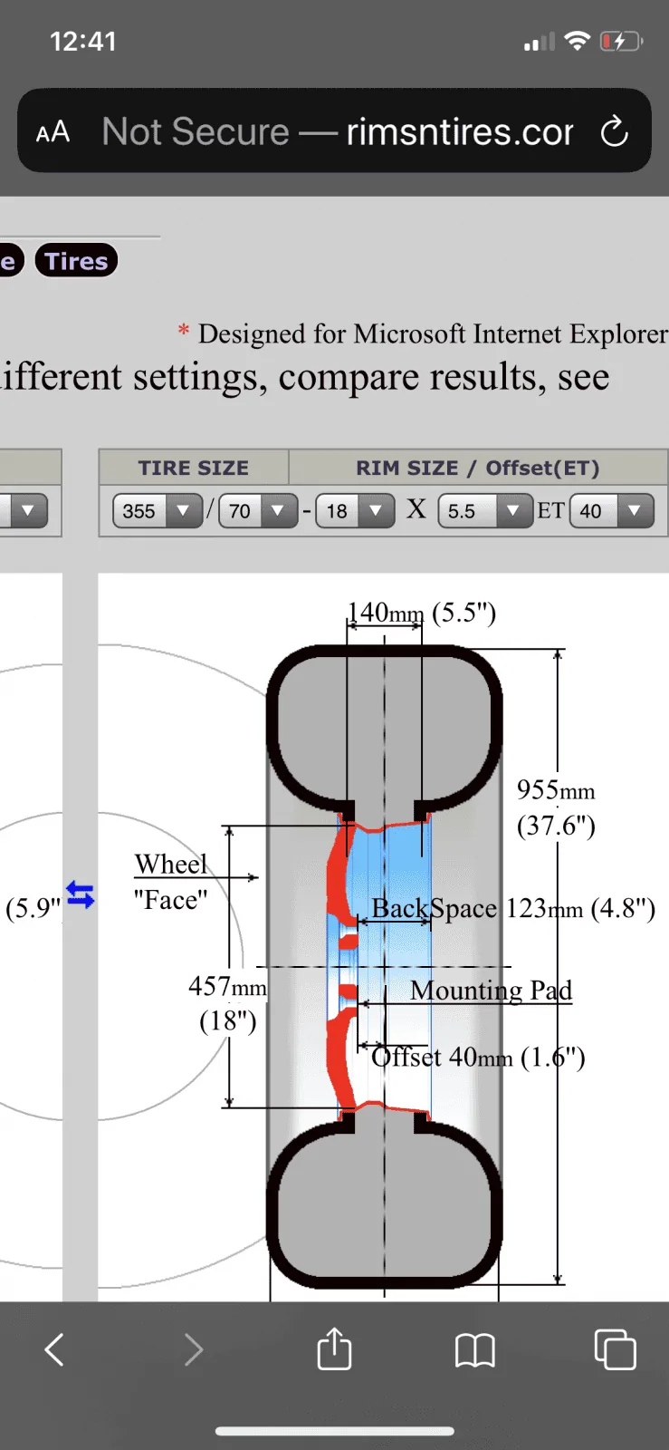Open the Safari share sheet icon
Image resolution: width=669 pixels, height=1450 pixels.
point(334,1348)
